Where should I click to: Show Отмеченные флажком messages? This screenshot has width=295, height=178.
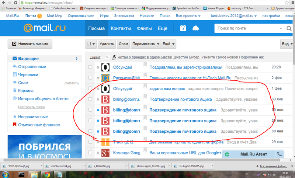pyautogui.click(x=39, y=125)
